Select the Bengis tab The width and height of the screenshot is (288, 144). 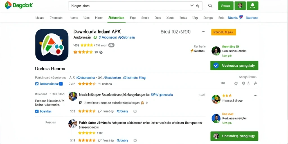[x=208, y=18]
